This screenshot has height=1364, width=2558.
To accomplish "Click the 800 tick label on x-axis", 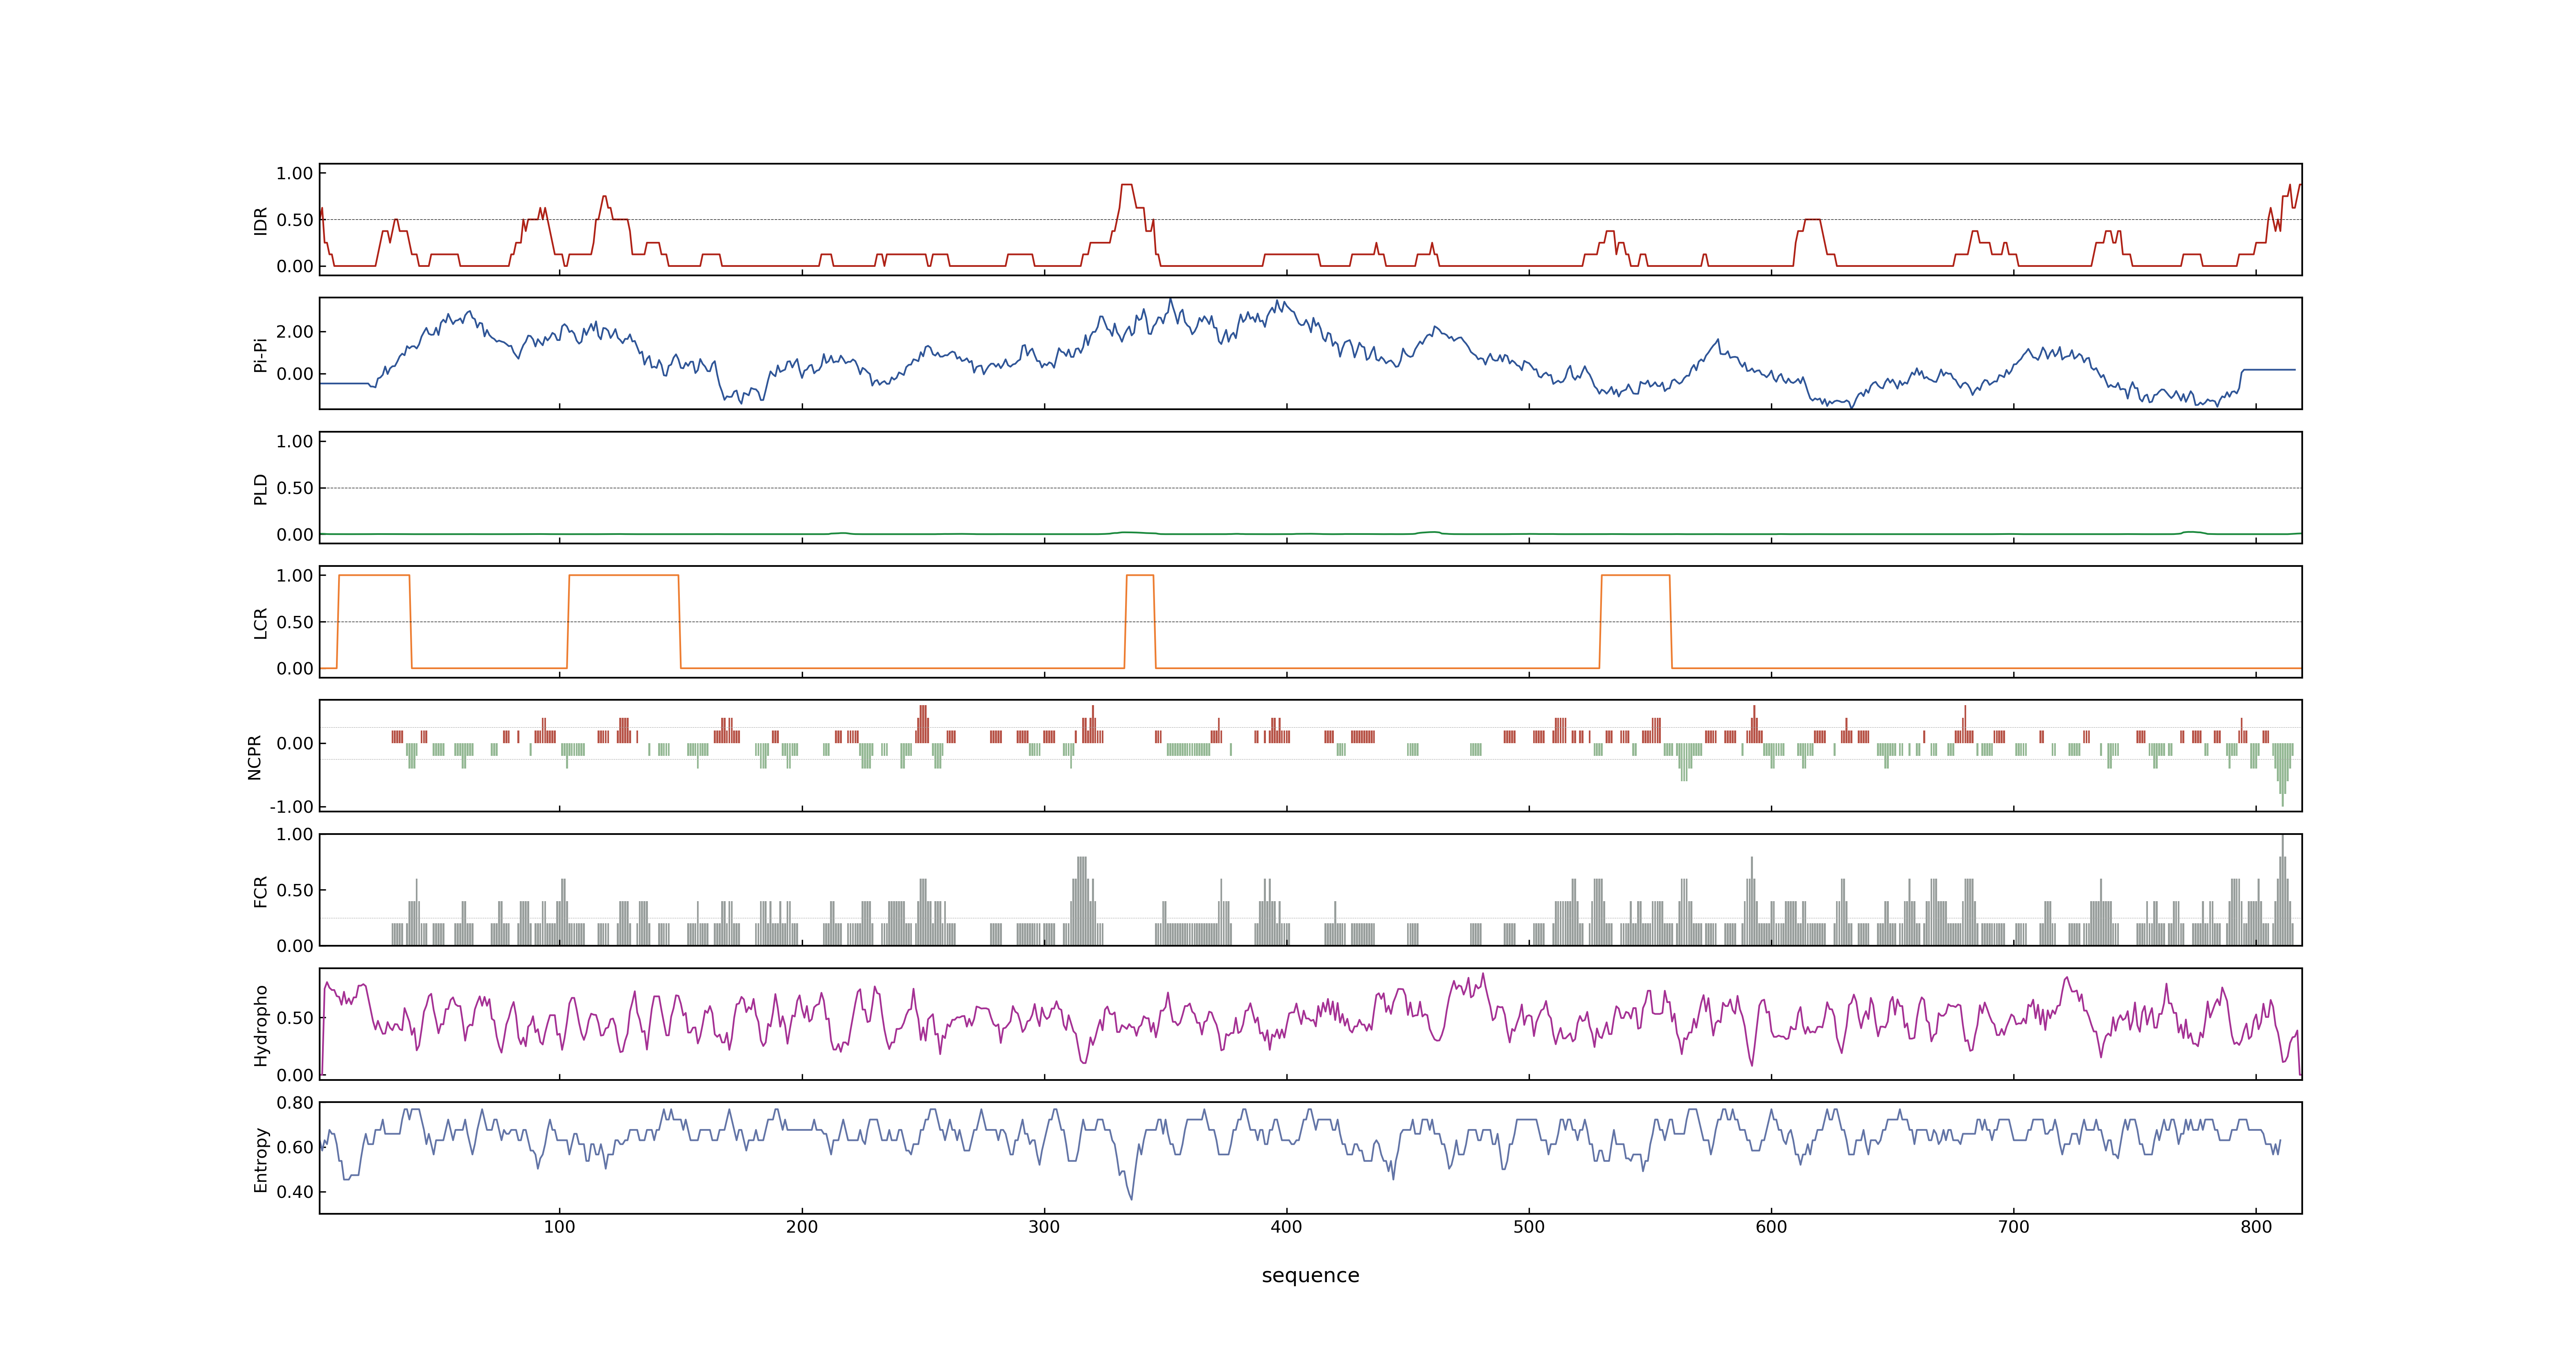I will click(2255, 1227).
